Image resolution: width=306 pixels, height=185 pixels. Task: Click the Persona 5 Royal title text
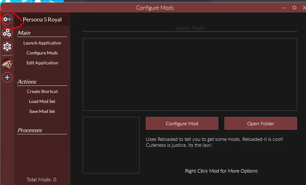coord(42,20)
